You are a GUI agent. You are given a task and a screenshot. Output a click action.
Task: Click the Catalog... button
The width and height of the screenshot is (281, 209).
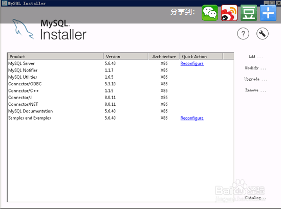pos(255,198)
